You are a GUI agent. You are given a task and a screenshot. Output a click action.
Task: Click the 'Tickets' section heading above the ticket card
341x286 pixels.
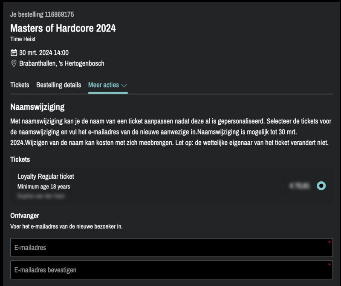click(20, 160)
